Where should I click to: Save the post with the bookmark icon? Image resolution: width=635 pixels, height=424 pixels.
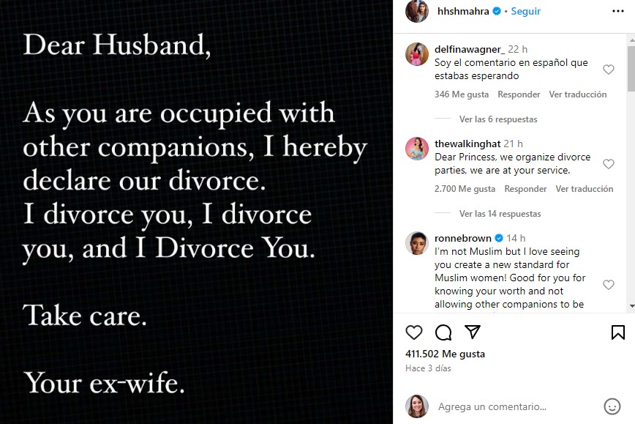pyautogui.click(x=617, y=332)
